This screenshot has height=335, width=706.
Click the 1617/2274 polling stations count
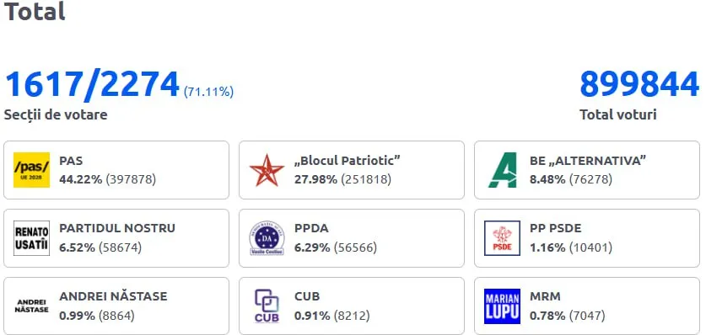click(x=92, y=84)
